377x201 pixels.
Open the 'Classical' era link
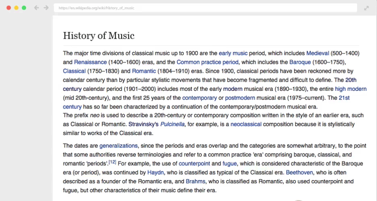[x=74, y=71]
